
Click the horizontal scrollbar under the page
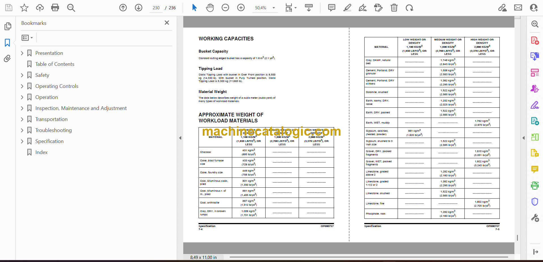(x=369, y=257)
